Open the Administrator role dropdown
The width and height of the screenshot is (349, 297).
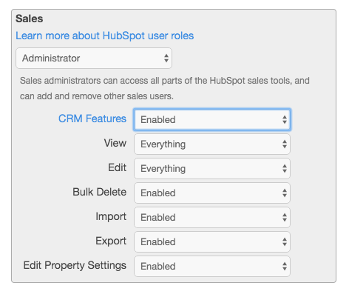pyautogui.click(x=94, y=59)
